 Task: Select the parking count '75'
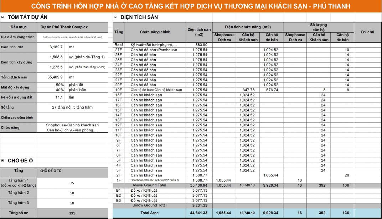(72, 183)
